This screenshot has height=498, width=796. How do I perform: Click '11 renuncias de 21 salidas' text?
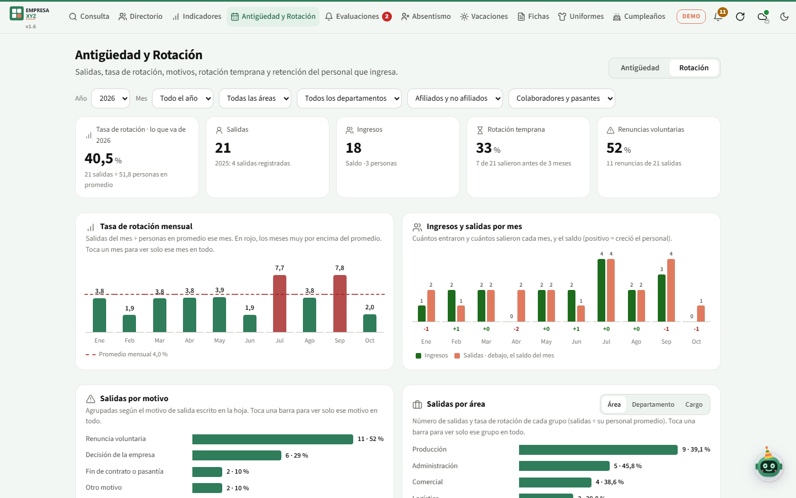click(x=644, y=164)
